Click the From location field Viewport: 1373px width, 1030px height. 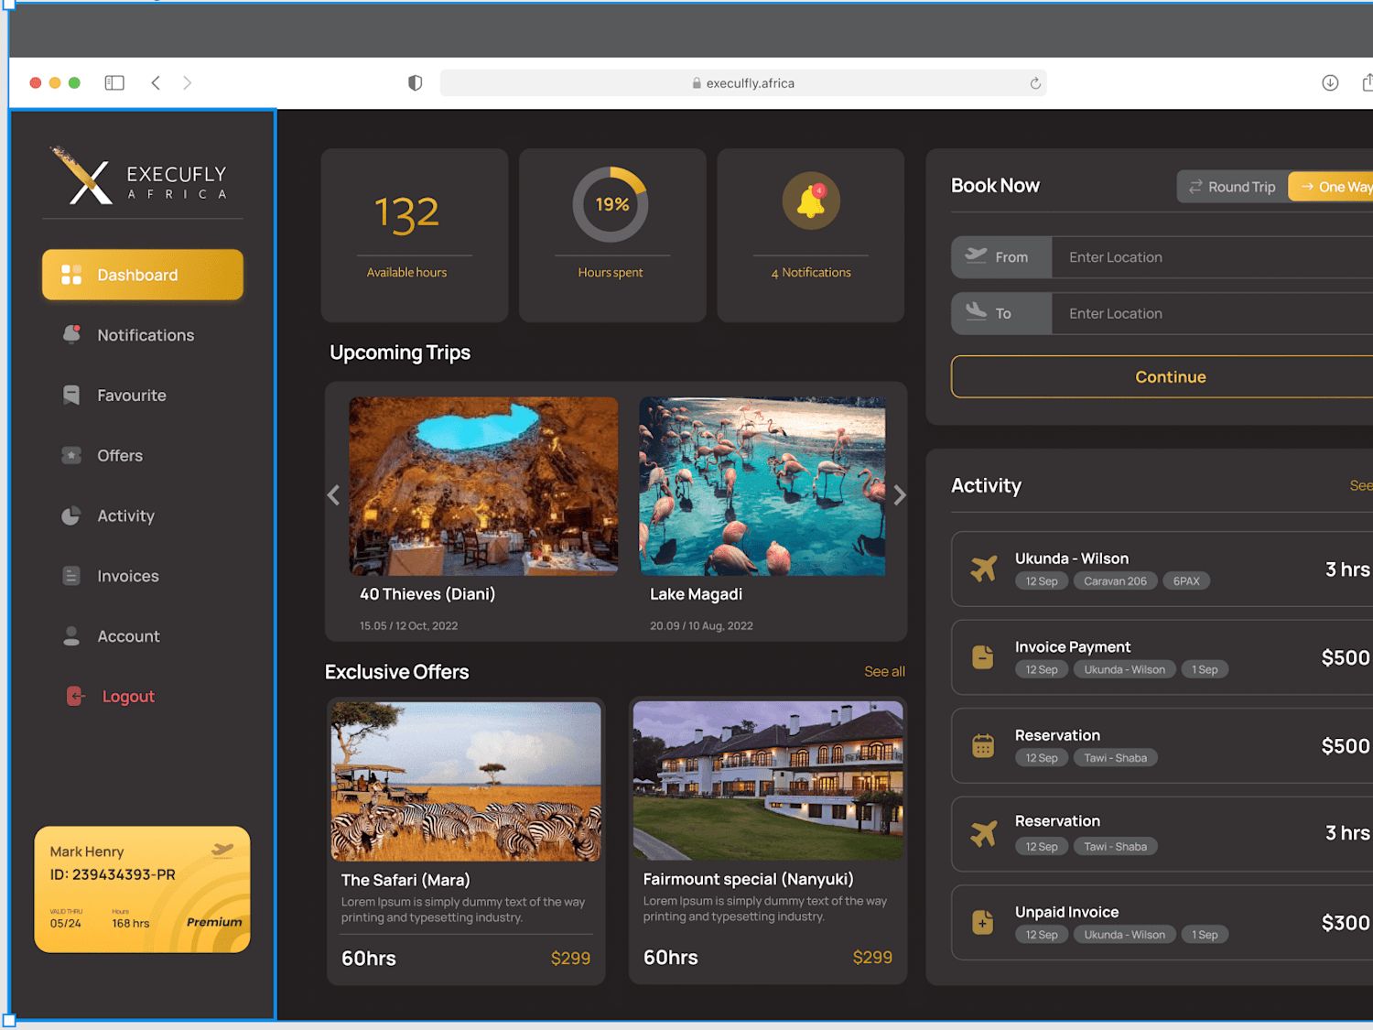tap(1213, 257)
